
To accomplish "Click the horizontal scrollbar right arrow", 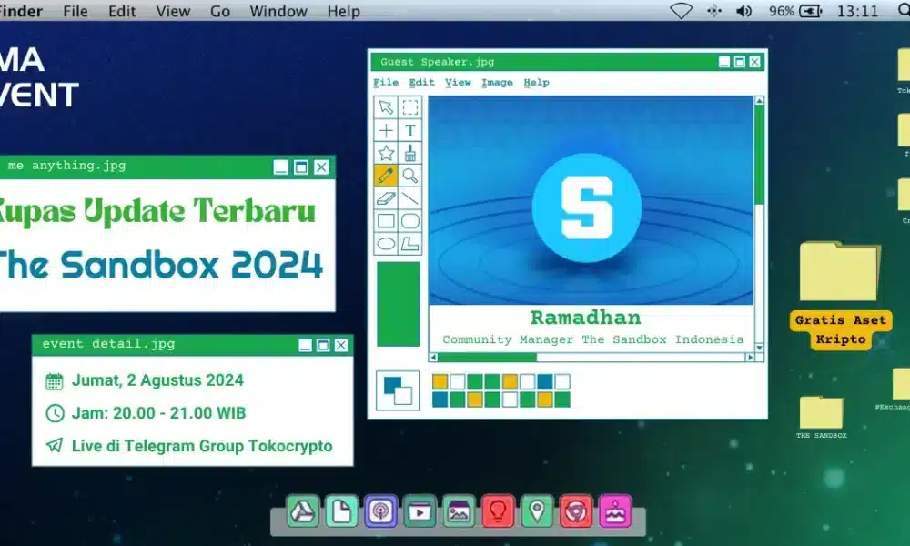I will coord(750,358).
